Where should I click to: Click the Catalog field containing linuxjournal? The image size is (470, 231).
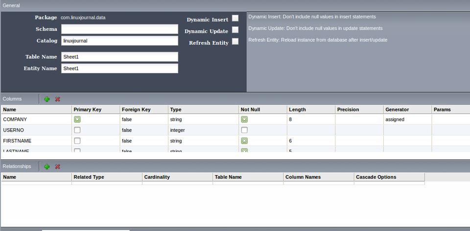(x=119, y=41)
